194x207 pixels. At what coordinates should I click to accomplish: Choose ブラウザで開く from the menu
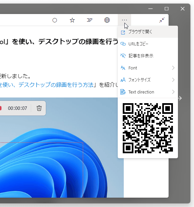(148, 32)
